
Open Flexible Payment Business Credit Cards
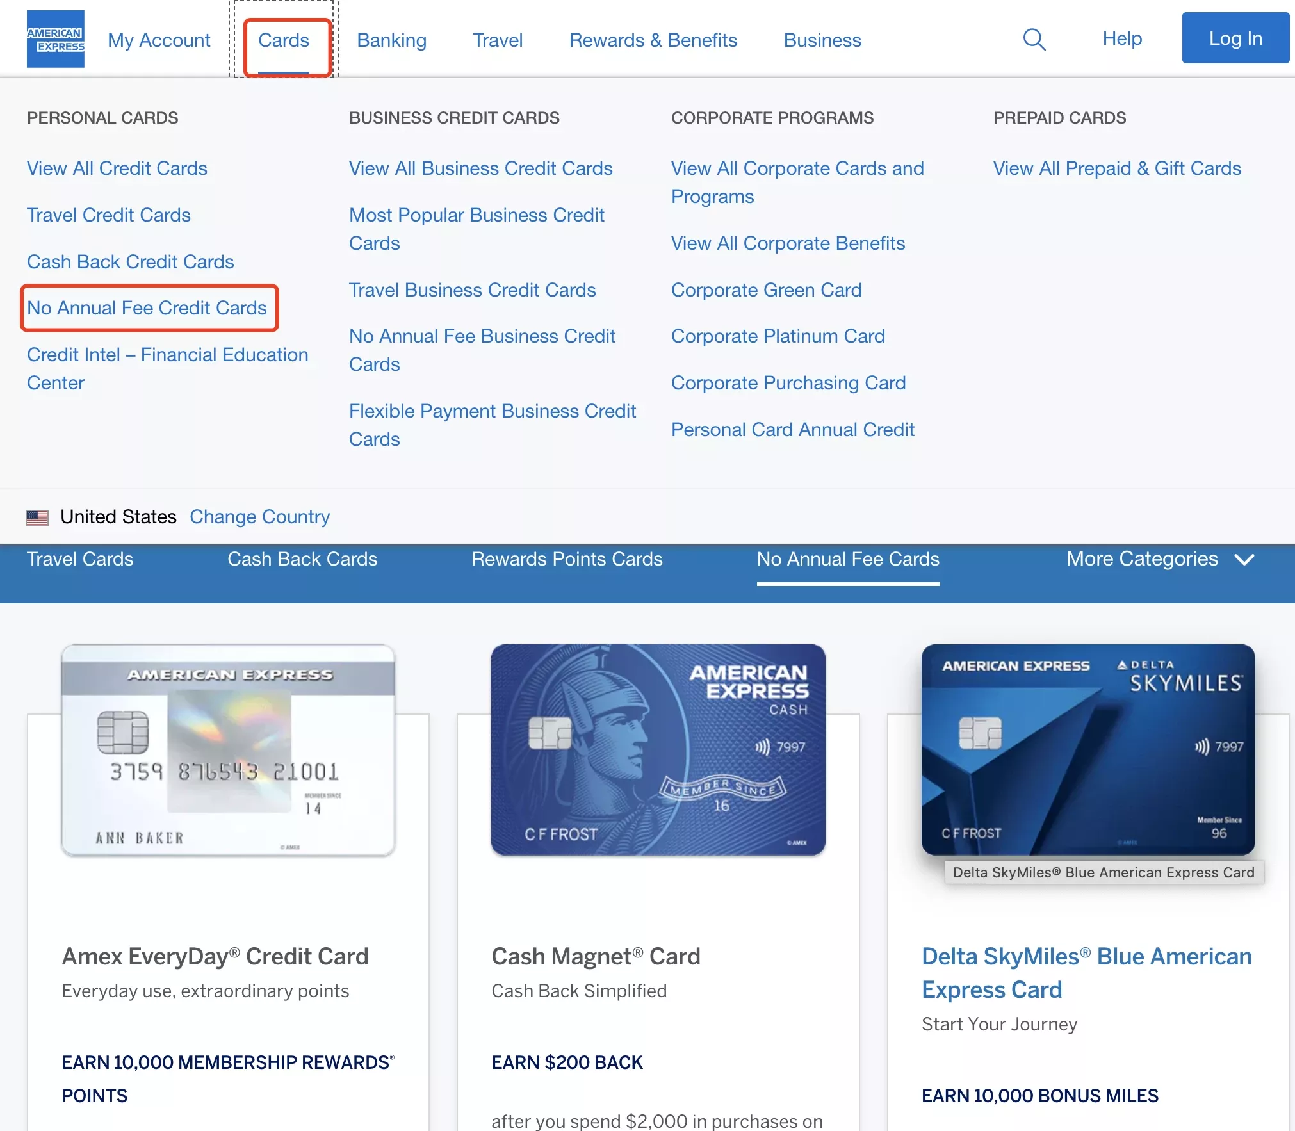coord(493,425)
